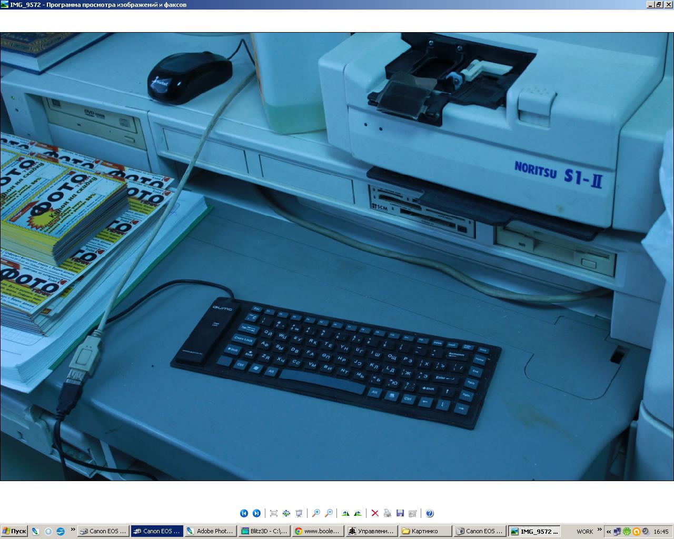Screen dimensions: 674x539
Task: Rotate the image counterclockwise
Action: point(358,513)
